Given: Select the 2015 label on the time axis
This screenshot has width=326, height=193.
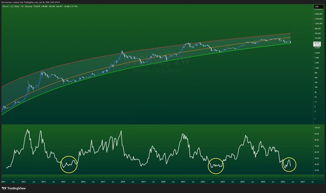Looking at the screenshot, I should point(63,182).
